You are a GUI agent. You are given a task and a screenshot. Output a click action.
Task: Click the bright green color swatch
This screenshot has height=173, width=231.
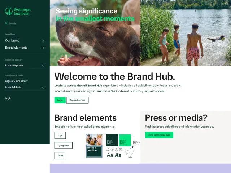(125, 140)
